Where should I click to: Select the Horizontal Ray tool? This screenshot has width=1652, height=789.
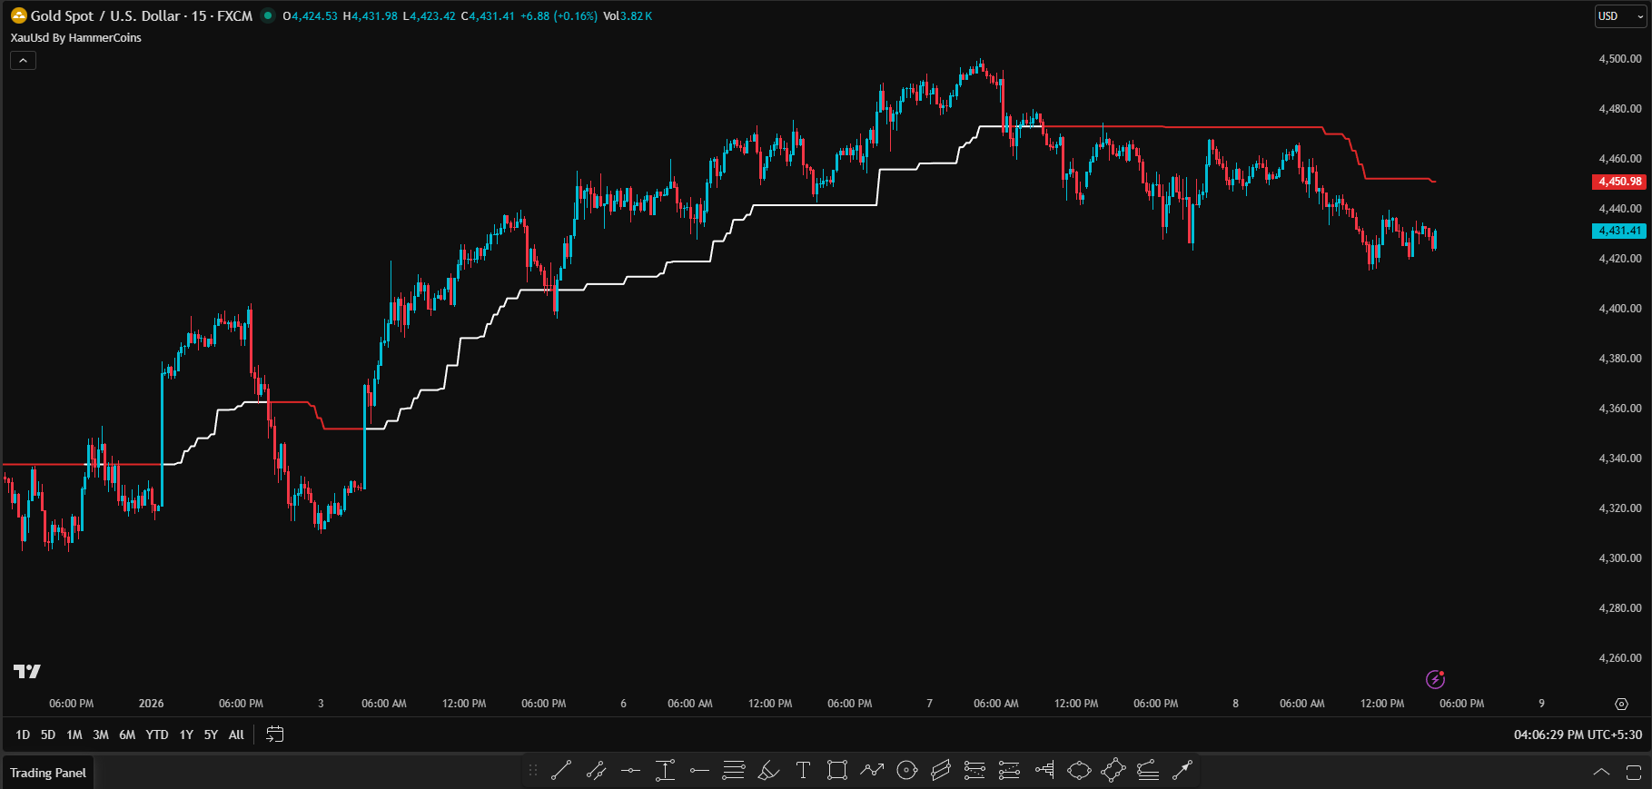pos(699,771)
